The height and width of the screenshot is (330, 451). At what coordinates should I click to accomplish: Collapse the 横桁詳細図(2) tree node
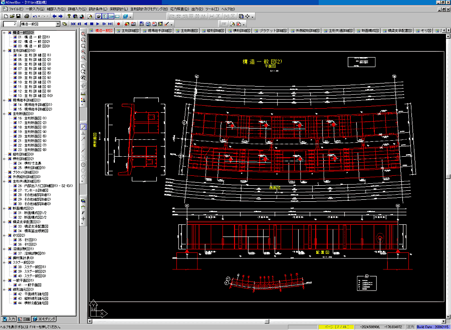point(5,159)
